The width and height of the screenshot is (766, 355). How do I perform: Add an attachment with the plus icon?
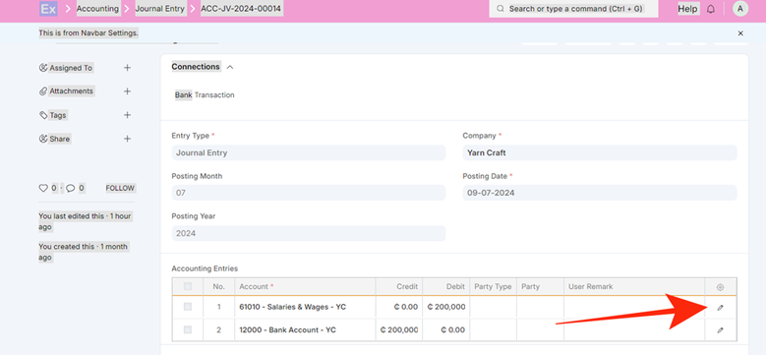point(127,91)
